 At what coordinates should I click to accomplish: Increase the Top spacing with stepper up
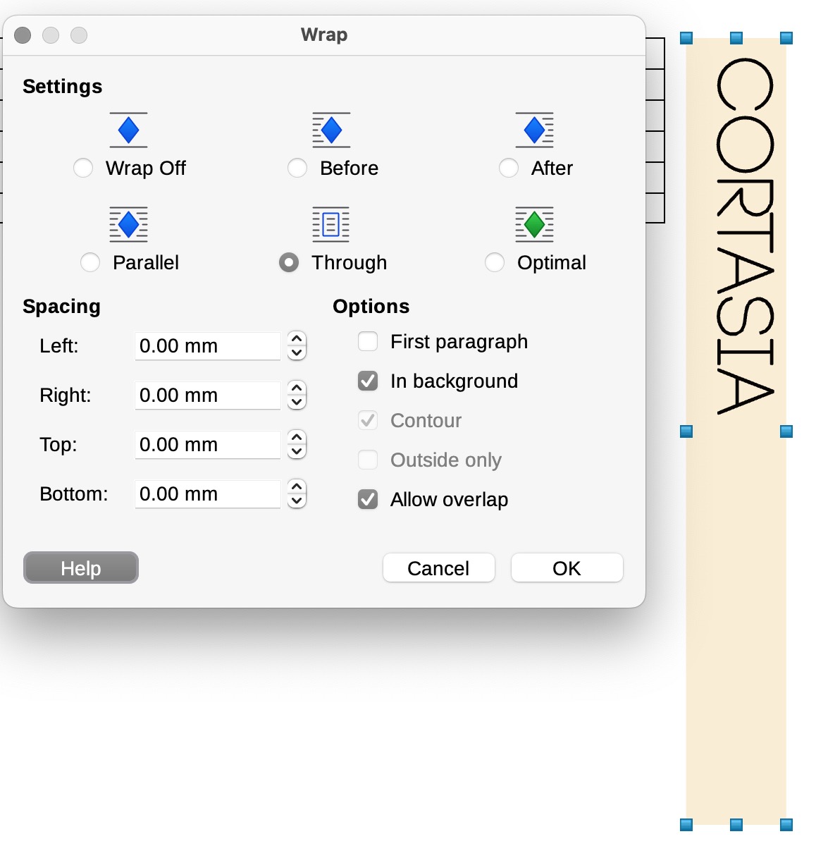(297, 438)
